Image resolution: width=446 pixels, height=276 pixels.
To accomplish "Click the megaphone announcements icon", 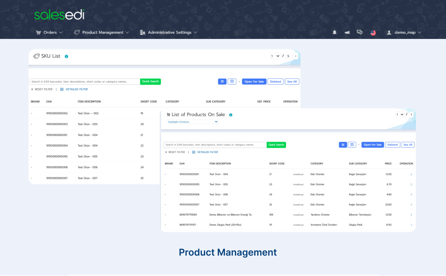I will pyautogui.click(x=347, y=32).
